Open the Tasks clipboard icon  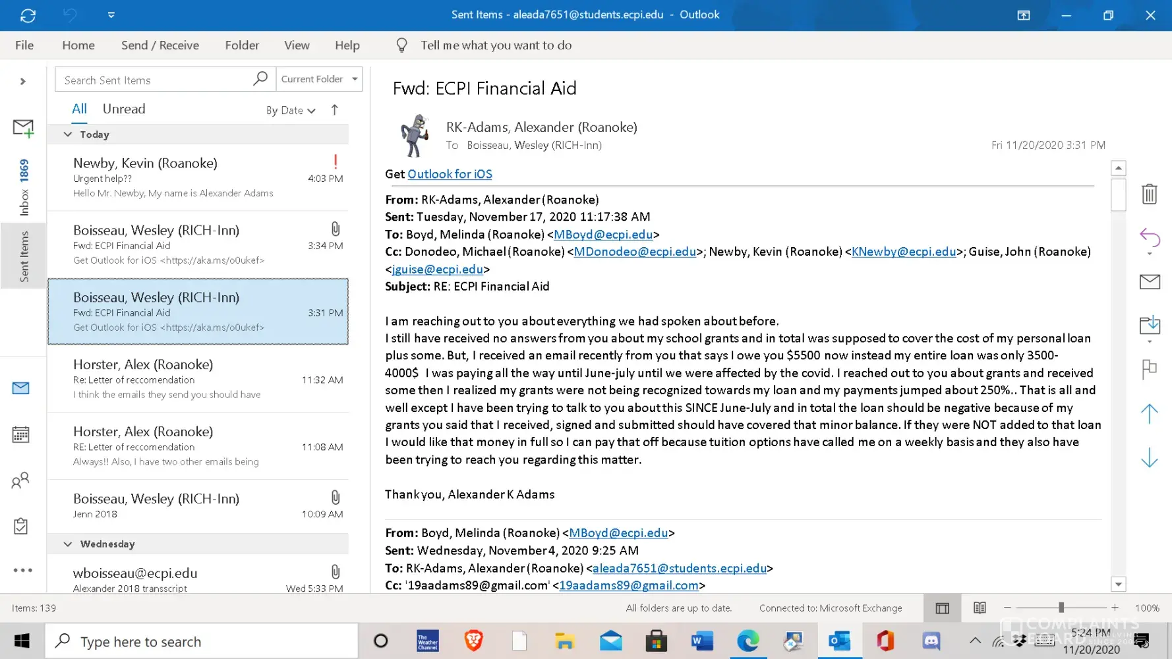coord(21,526)
